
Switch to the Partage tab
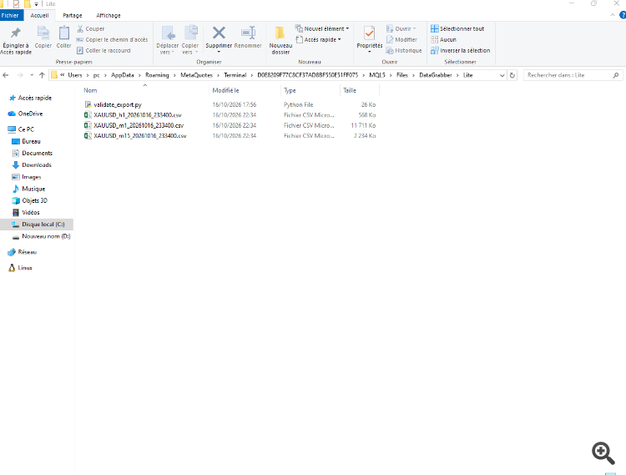[x=73, y=15]
